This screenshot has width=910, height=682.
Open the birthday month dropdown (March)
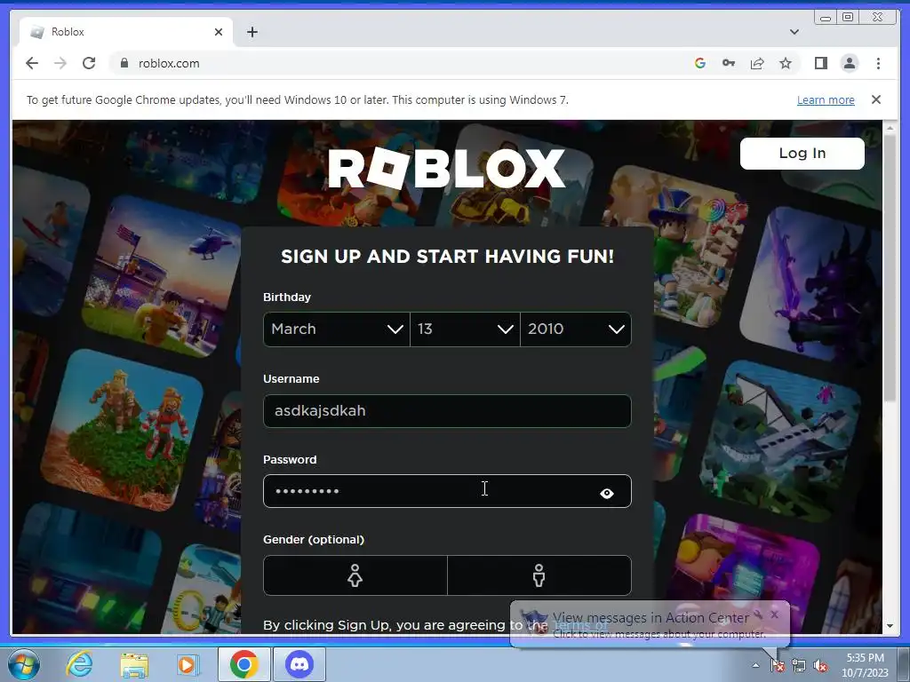(x=337, y=329)
